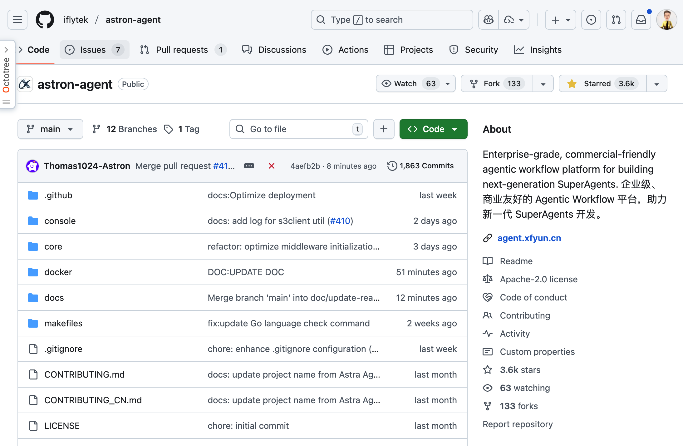The image size is (683, 446).
Task: Click the issues circle icon in header
Action: click(x=591, y=20)
